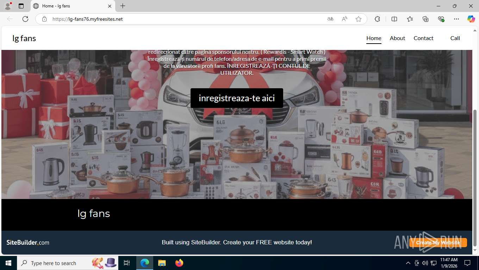Open Collections panel
Viewport: 479px width, 270px height.
point(425,19)
